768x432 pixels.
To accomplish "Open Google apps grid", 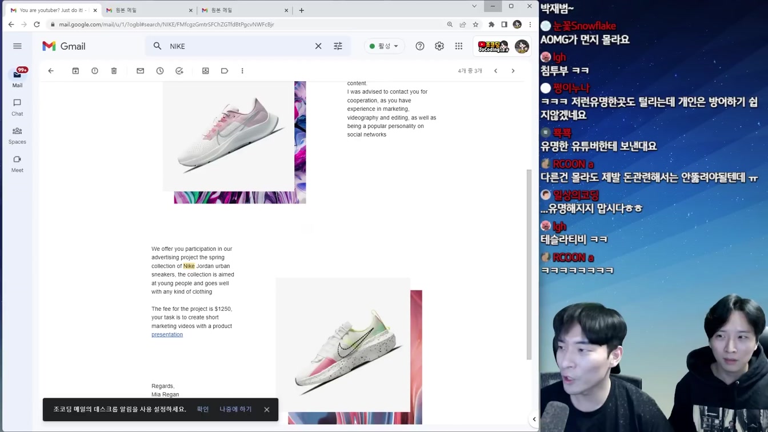I will point(459,46).
